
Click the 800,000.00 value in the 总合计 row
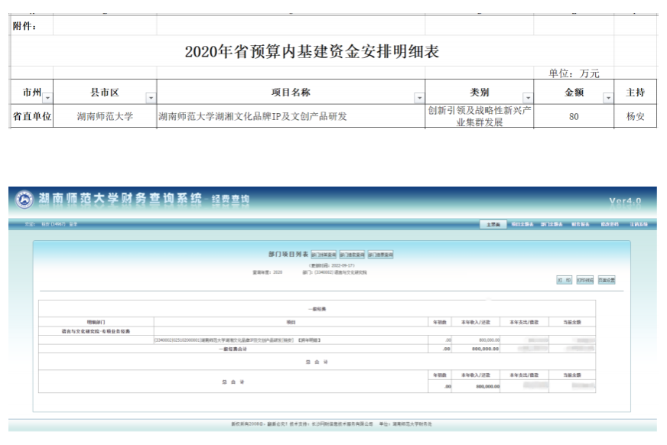(488, 387)
